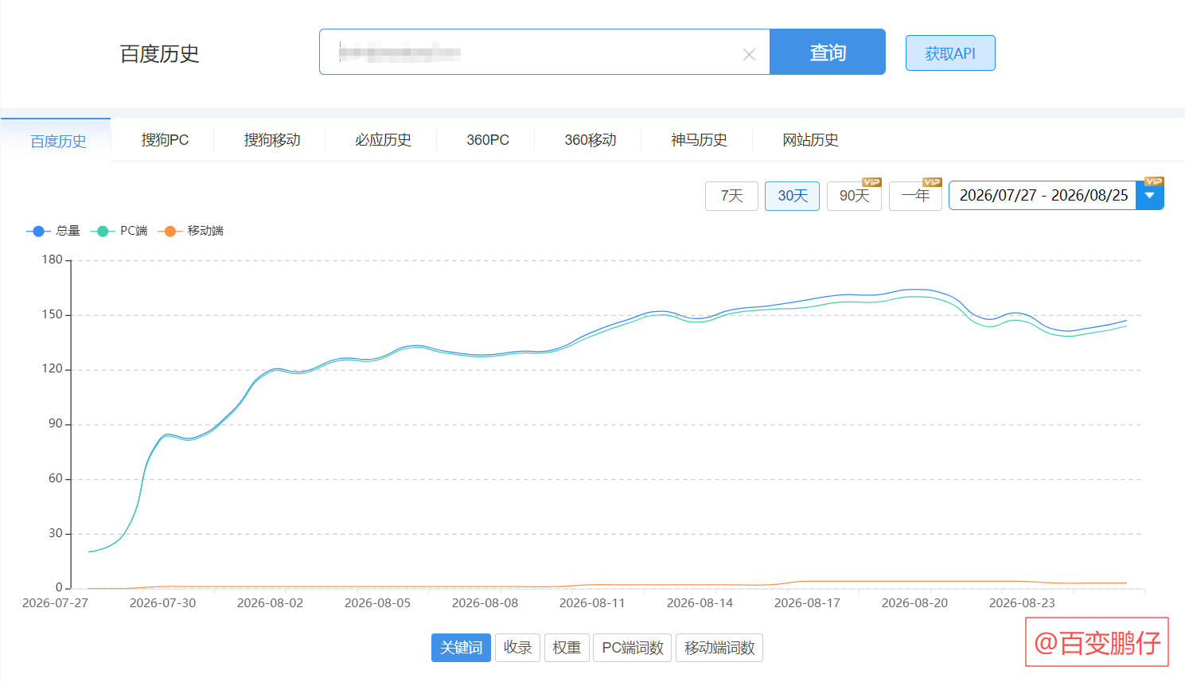
Task: Clear the search box with the X icon
Action: tap(749, 54)
